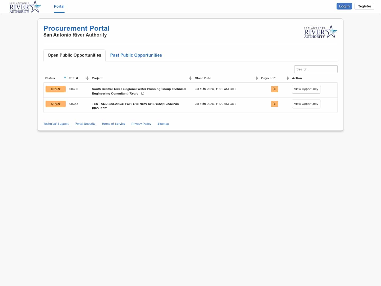Click close date of row 00360
Screen dimensions: 381x286
tap(215, 89)
